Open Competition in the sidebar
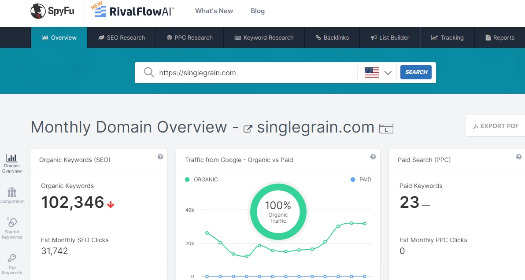This screenshot has width=525, height=280. pyautogui.click(x=12, y=195)
